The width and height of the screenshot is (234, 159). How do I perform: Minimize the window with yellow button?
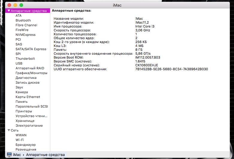point(15,5)
